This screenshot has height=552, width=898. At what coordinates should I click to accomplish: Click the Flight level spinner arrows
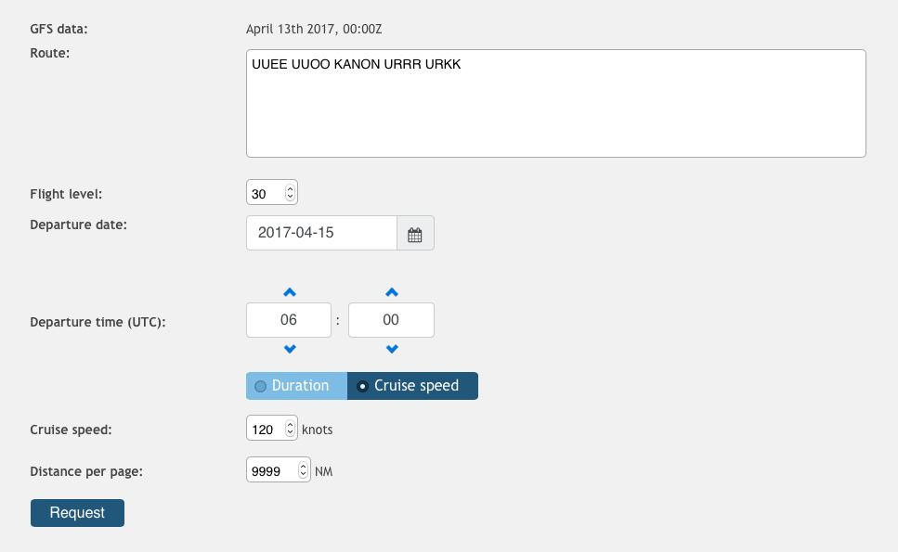tap(290, 193)
